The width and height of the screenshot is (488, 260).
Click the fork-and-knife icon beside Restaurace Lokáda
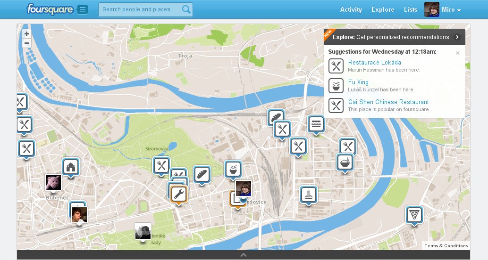336,66
